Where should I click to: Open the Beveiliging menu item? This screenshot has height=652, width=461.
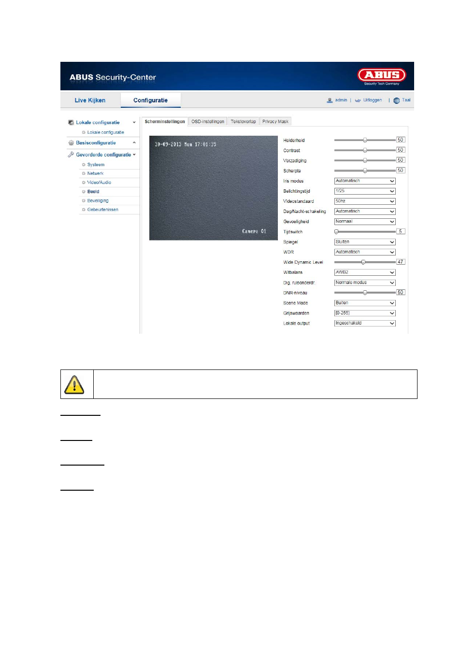tap(98, 201)
